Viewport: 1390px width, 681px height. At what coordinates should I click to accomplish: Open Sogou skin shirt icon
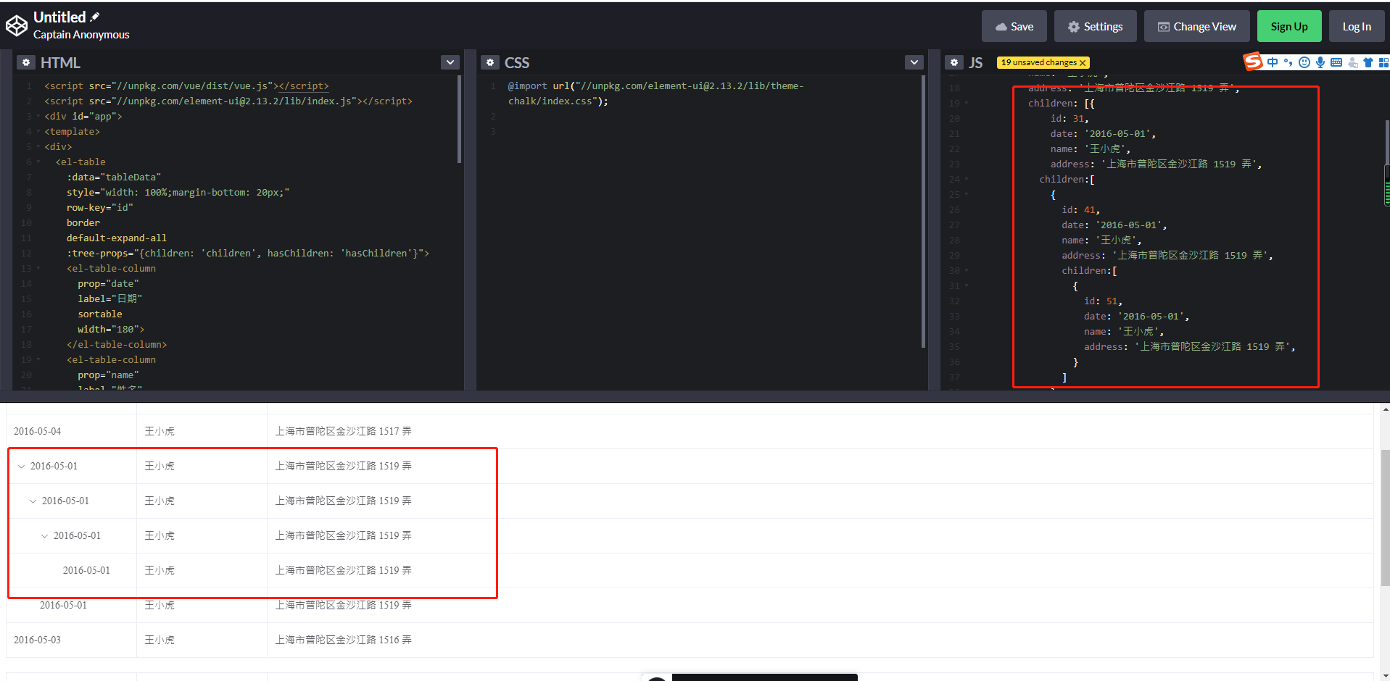(1368, 62)
